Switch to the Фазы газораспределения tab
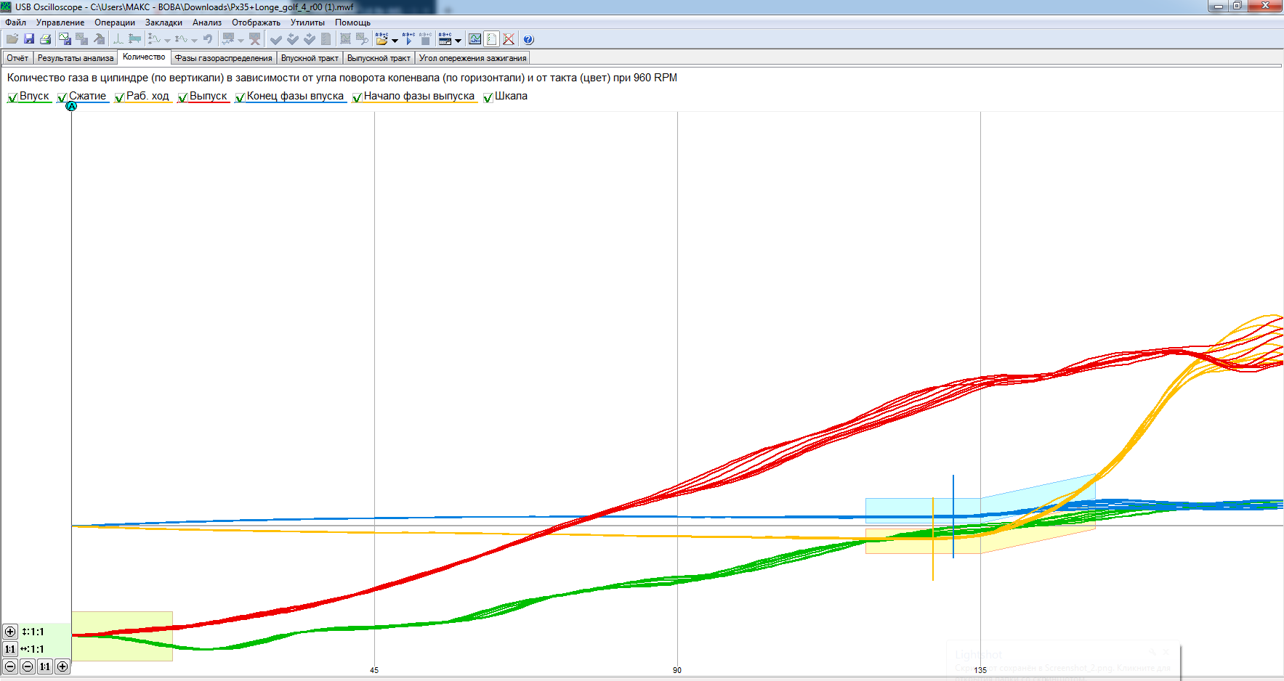Viewport: 1284px width, 681px height. pos(223,58)
